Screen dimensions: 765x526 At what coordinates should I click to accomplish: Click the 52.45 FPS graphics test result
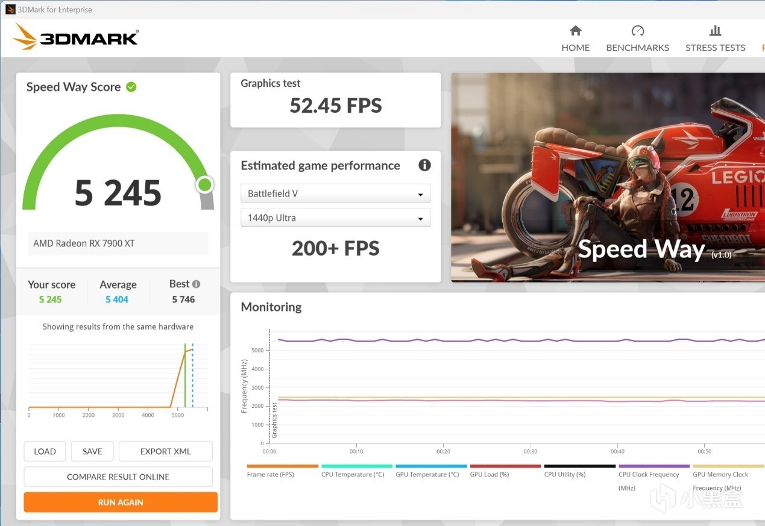pyautogui.click(x=336, y=106)
